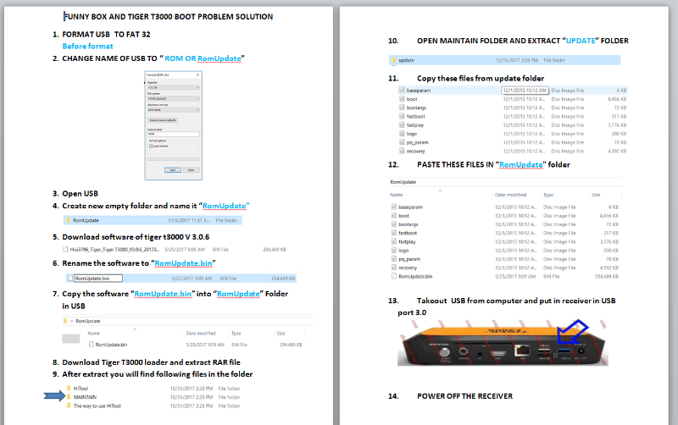This screenshot has width=678, height=425.
Task: Click the Size column header in step 12 listing
Action: coord(596,195)
